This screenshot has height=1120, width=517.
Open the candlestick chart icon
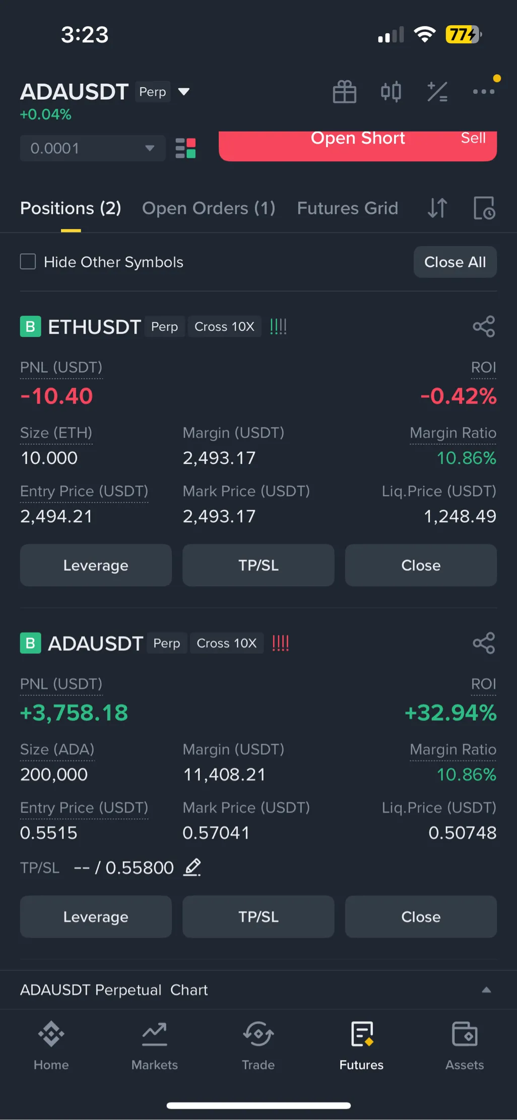[x=391, y=92]
